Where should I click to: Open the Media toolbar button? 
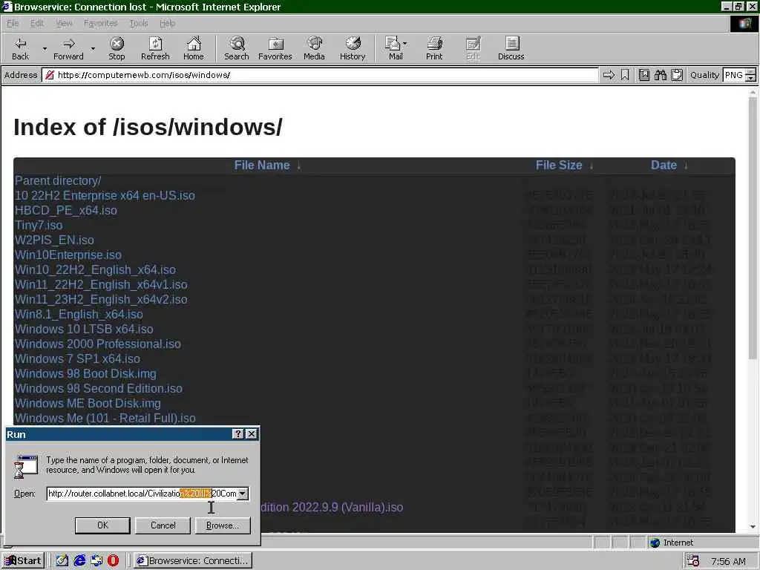click(314, 48)
